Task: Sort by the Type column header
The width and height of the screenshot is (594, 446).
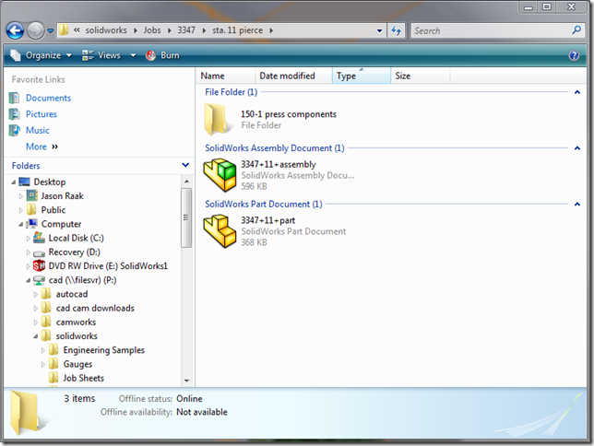Action: click(362, 76)
